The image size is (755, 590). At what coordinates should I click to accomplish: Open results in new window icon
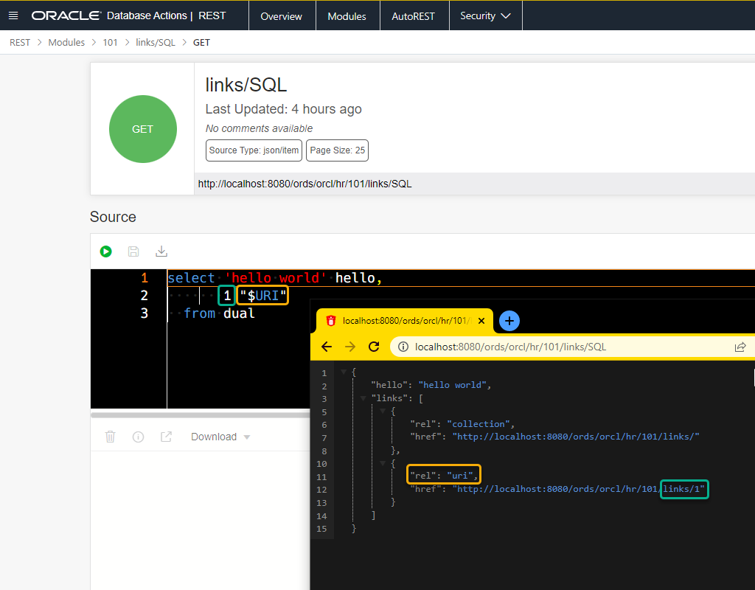pyautogui.click(x=166, y=437)
